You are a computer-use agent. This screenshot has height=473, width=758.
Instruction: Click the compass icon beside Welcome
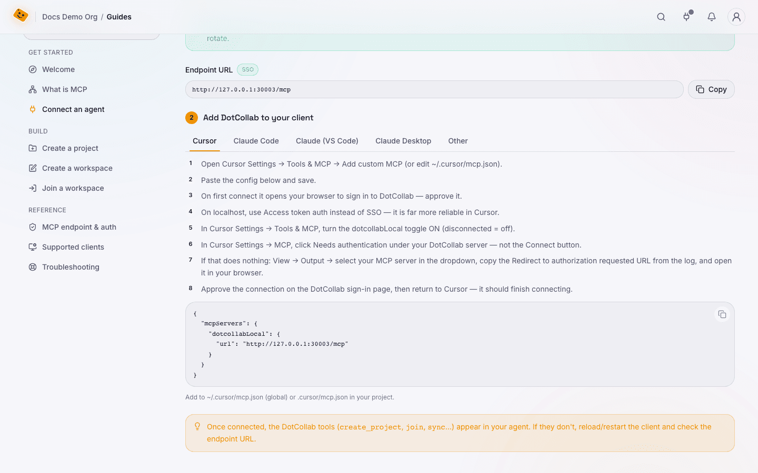tap(33, 69)
